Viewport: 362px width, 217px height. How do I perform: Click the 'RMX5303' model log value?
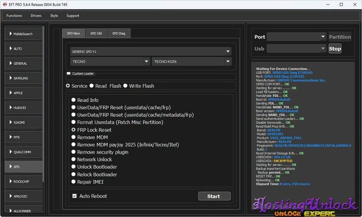click(275, 134)
